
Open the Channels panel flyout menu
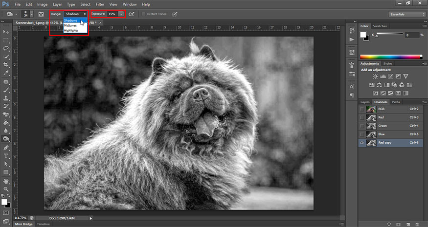pyautogui.click(x=424, y=102)
